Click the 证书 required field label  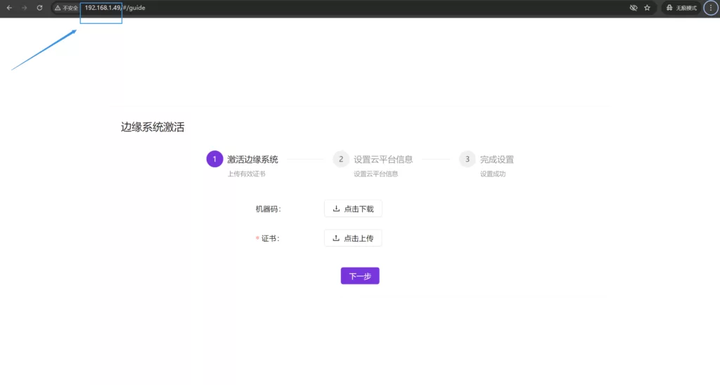click(x=269, y=239)
